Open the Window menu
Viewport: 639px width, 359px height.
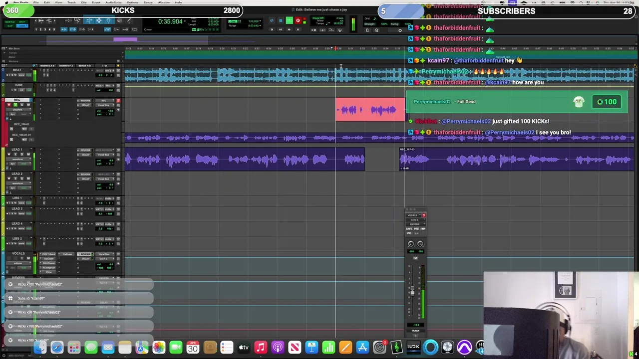tap(164, 3)
